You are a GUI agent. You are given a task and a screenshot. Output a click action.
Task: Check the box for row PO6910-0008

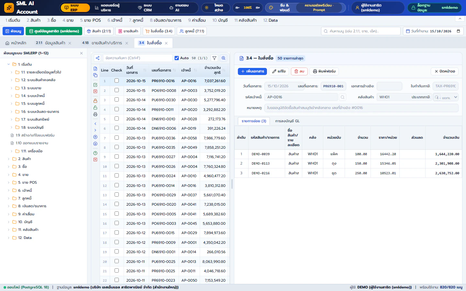pyautogui.click(x=116, y=90)
